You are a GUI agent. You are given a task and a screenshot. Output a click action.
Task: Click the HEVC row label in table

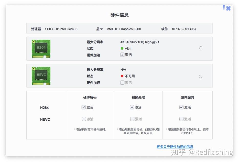(45, 119)
